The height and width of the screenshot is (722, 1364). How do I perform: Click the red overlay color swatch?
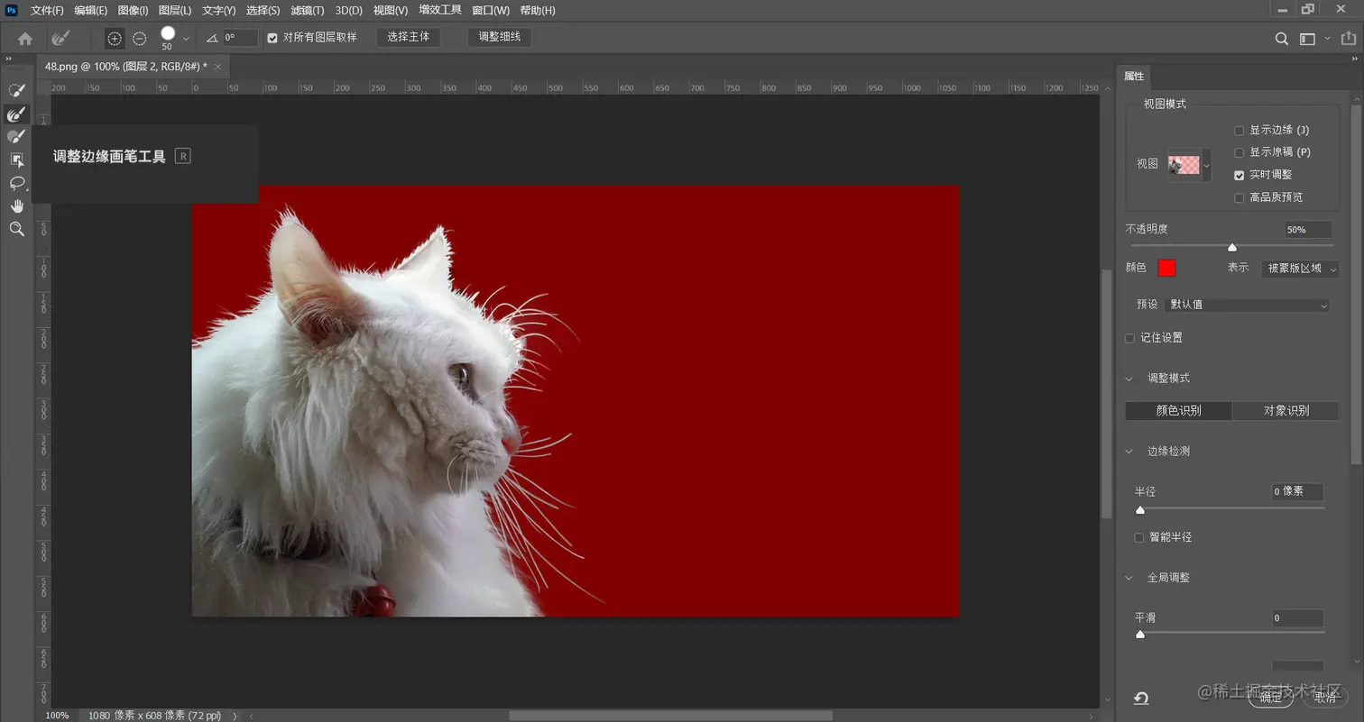click(1166, 268)
